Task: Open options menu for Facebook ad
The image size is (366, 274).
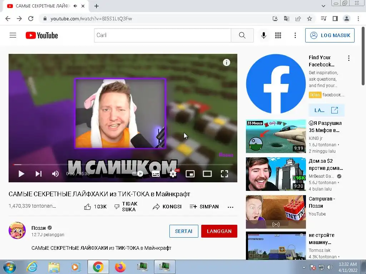Action: (x=349, y=58)
